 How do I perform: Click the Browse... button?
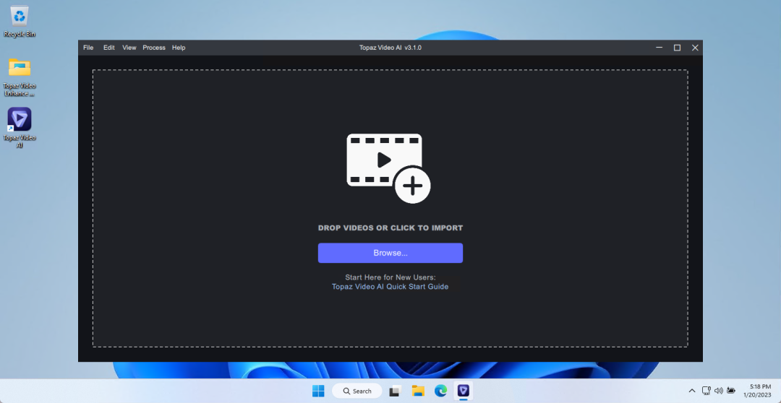(390, 253)
